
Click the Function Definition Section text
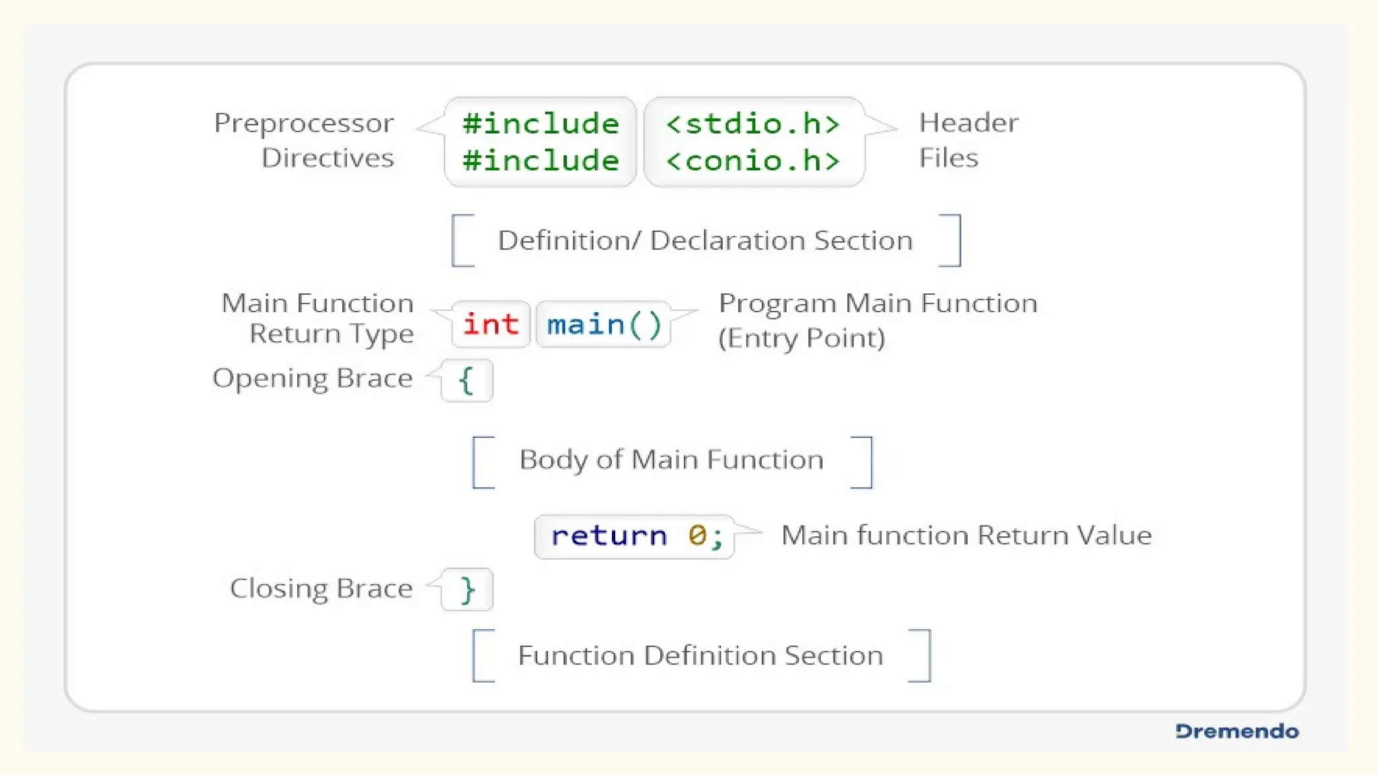tap(700, 655)
